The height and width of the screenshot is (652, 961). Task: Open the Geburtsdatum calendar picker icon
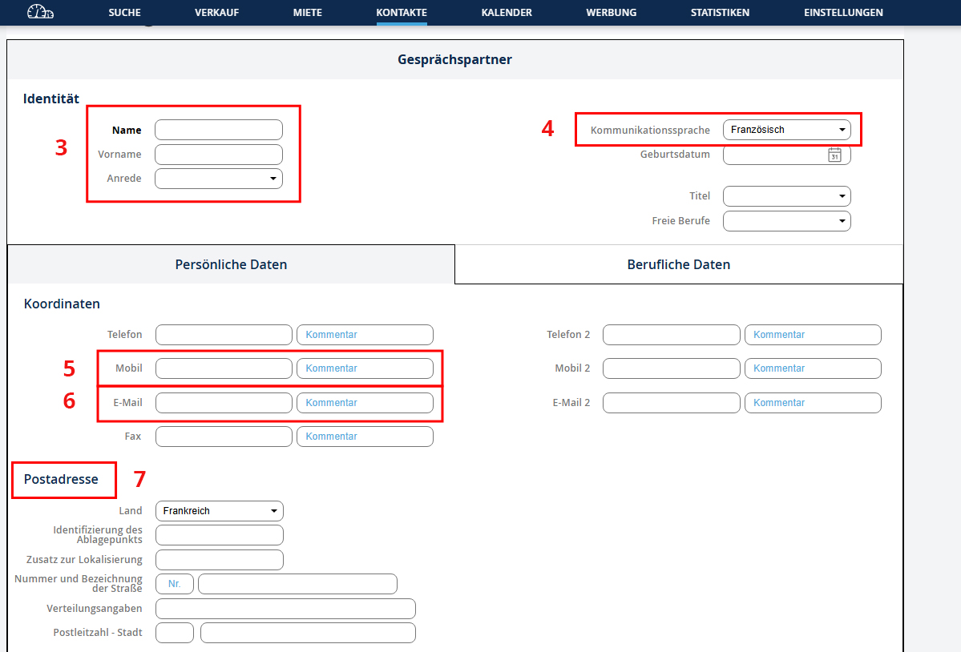point(834,155)
